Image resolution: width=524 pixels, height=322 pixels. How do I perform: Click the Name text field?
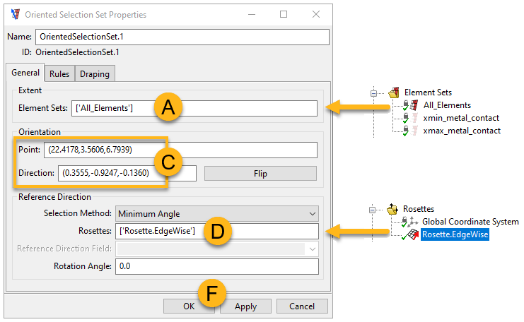tap(182, 37)
